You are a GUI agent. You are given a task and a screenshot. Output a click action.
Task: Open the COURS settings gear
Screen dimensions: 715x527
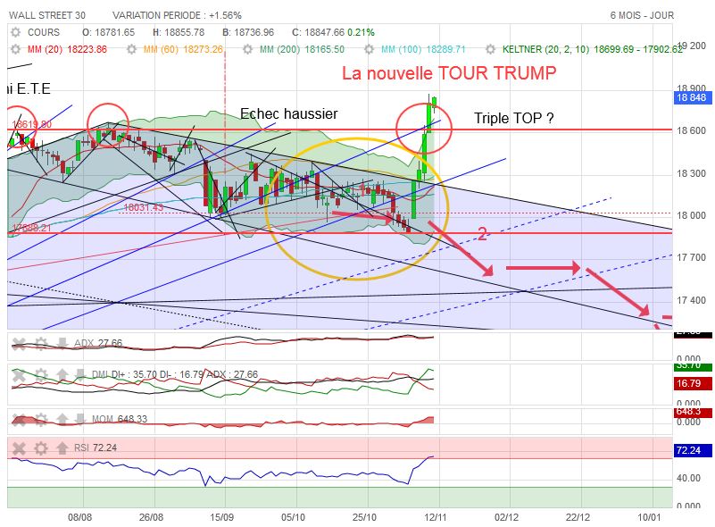[x=16, y=32]
